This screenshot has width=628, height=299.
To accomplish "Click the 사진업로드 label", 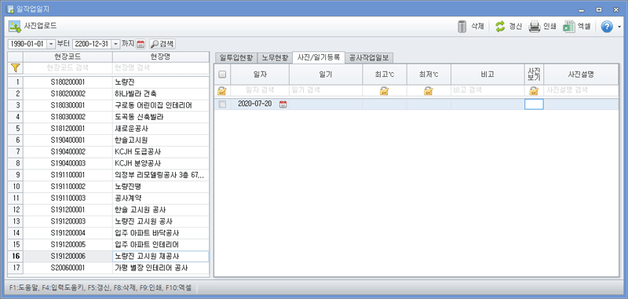I will pos(40,27).
